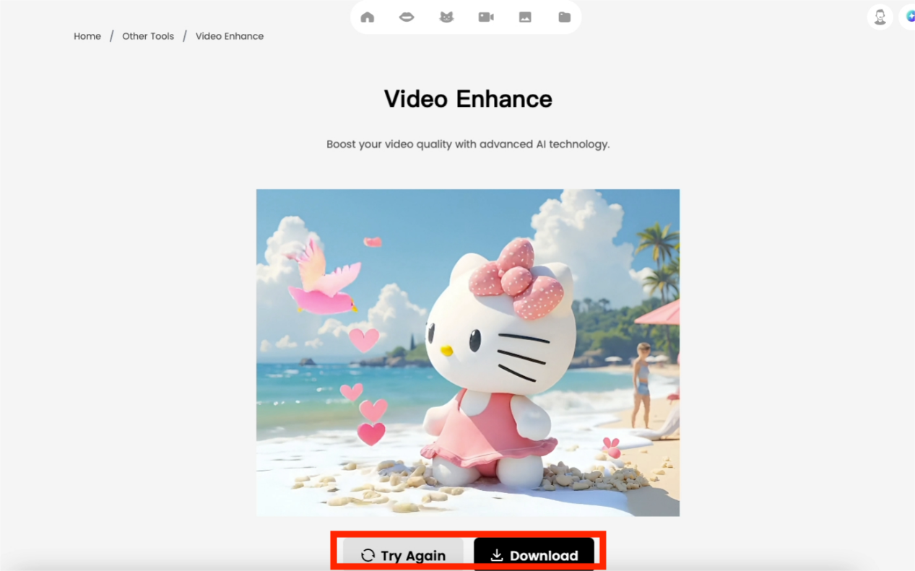The width and height of the screenshot is (915, 571).
Task: Click the pill-shaped navigation toolbar
Action: [x=466, y=17]
